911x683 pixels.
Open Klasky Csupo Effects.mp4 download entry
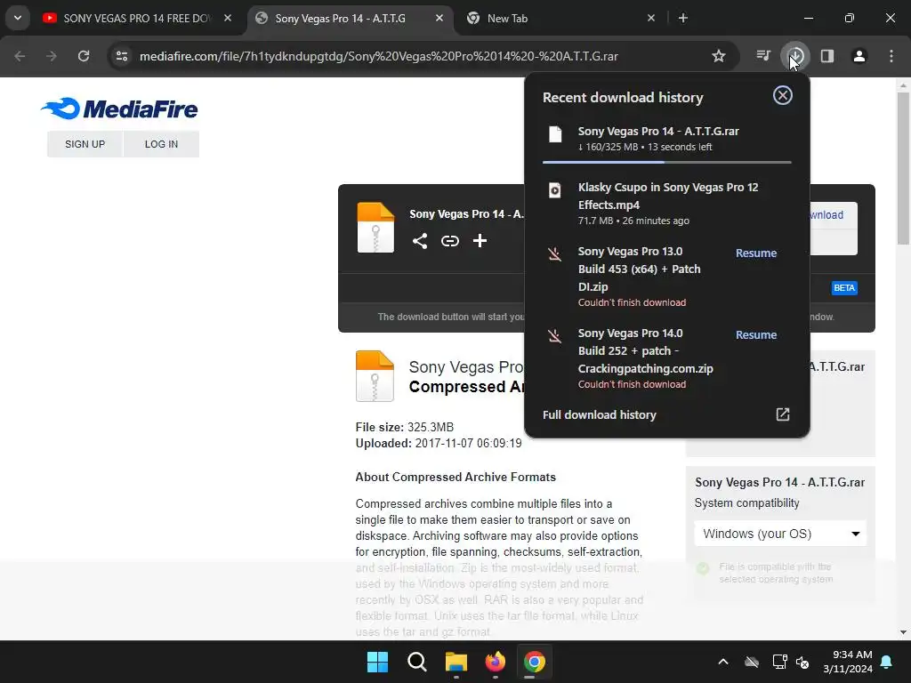pos(667,204)
